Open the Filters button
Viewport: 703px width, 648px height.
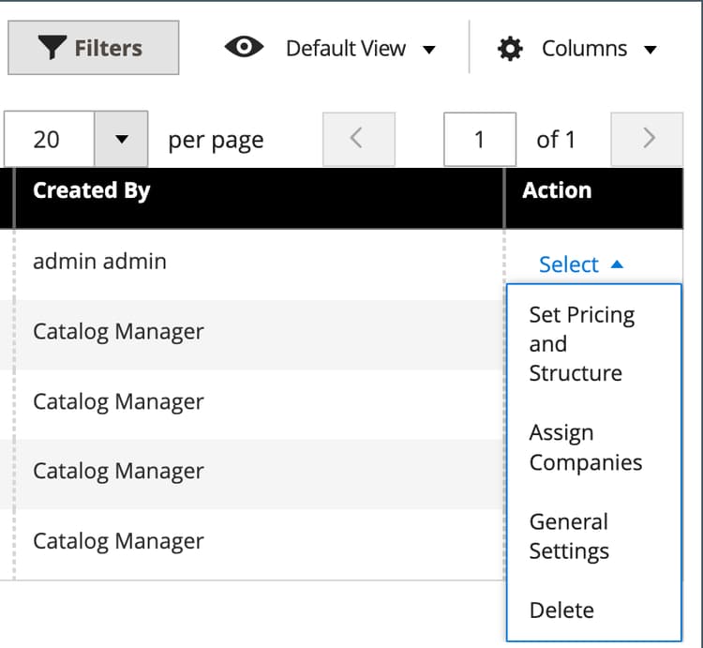point(93,48)
